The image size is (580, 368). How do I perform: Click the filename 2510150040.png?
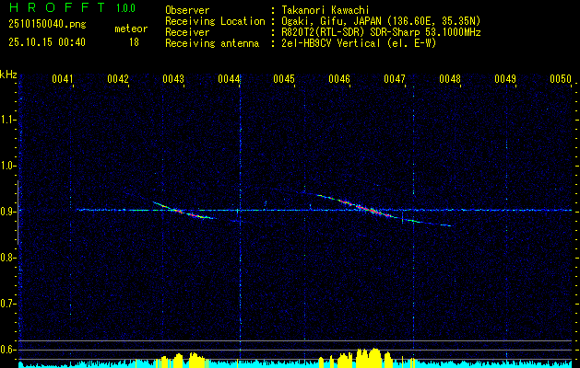click(x=47, y=25)
